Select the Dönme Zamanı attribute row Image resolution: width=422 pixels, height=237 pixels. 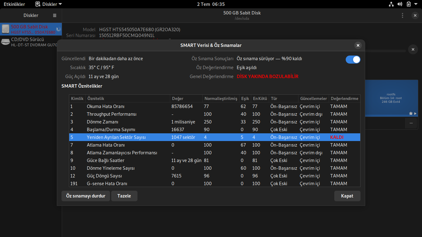[215, 122]
